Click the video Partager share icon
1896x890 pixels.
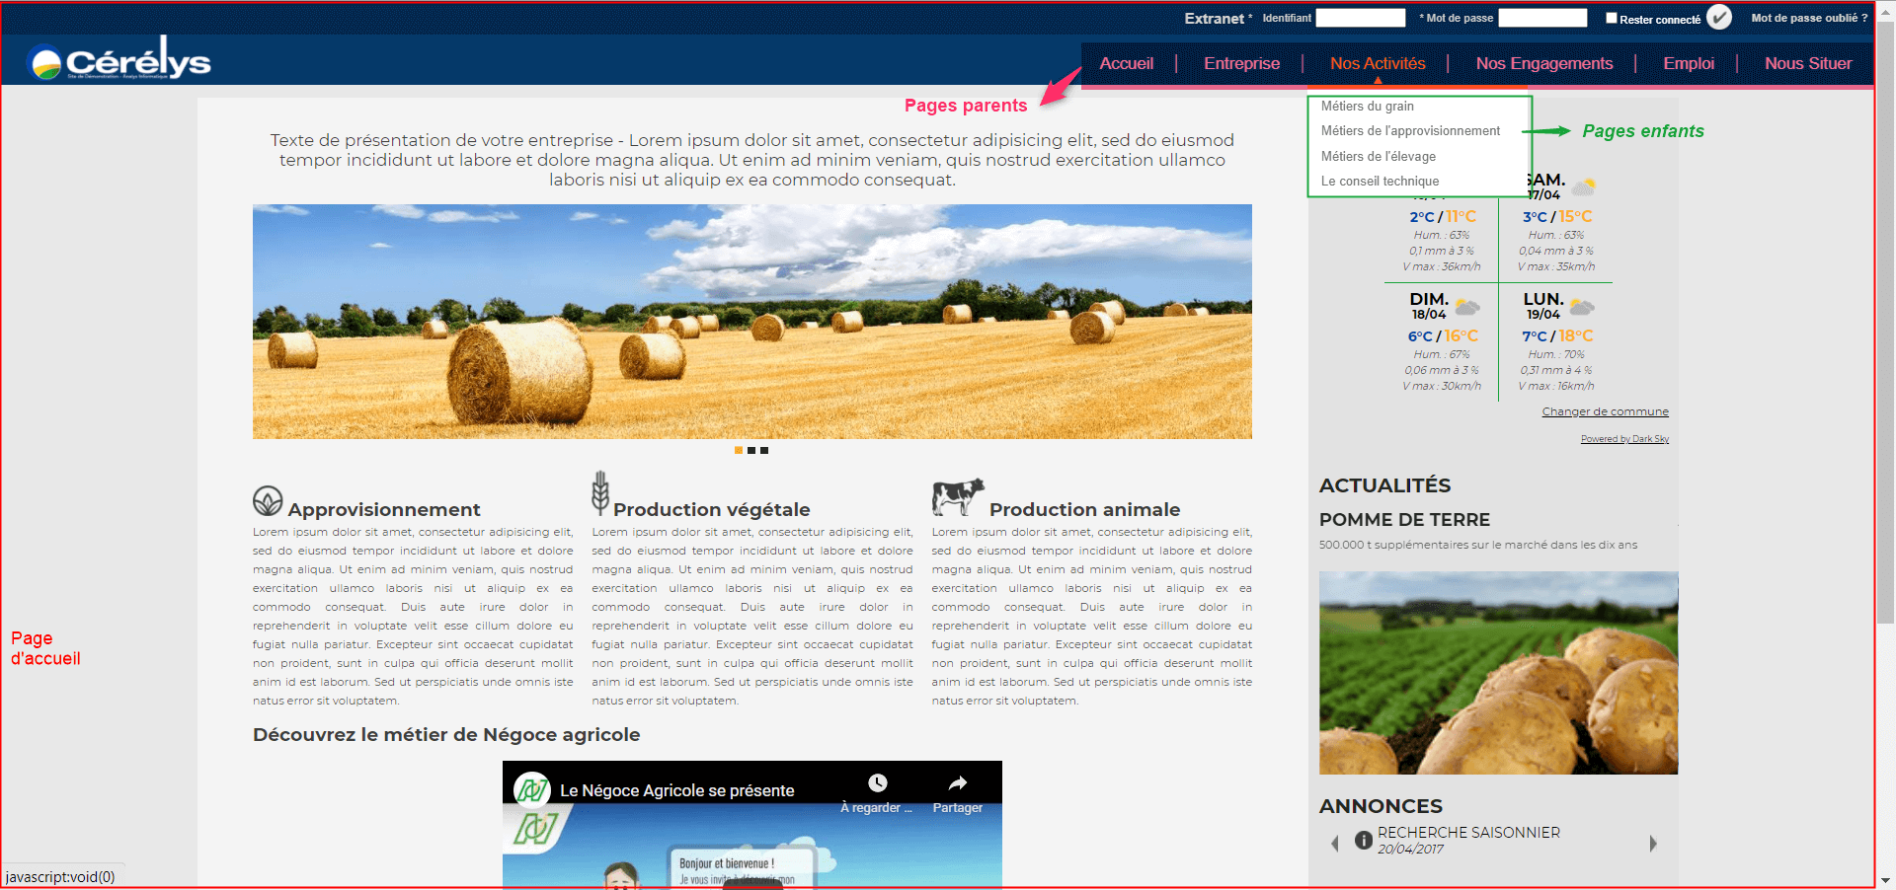coord(957,783)
